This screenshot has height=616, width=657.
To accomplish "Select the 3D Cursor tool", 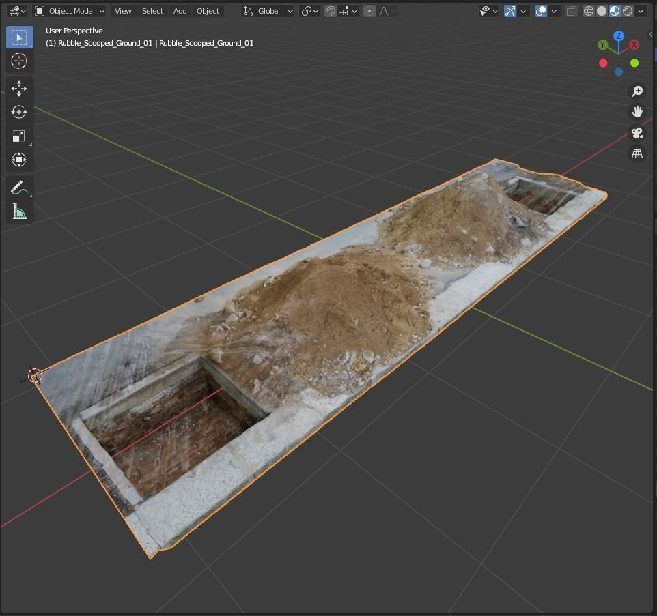I will (x=19, y=61).
